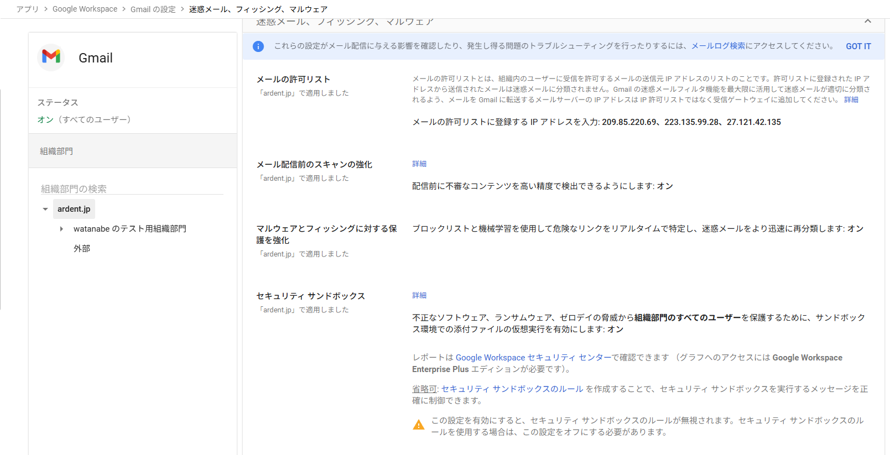The image size is (890, 455).
Task: Click the Gmail logo icon
Action: 51,57
